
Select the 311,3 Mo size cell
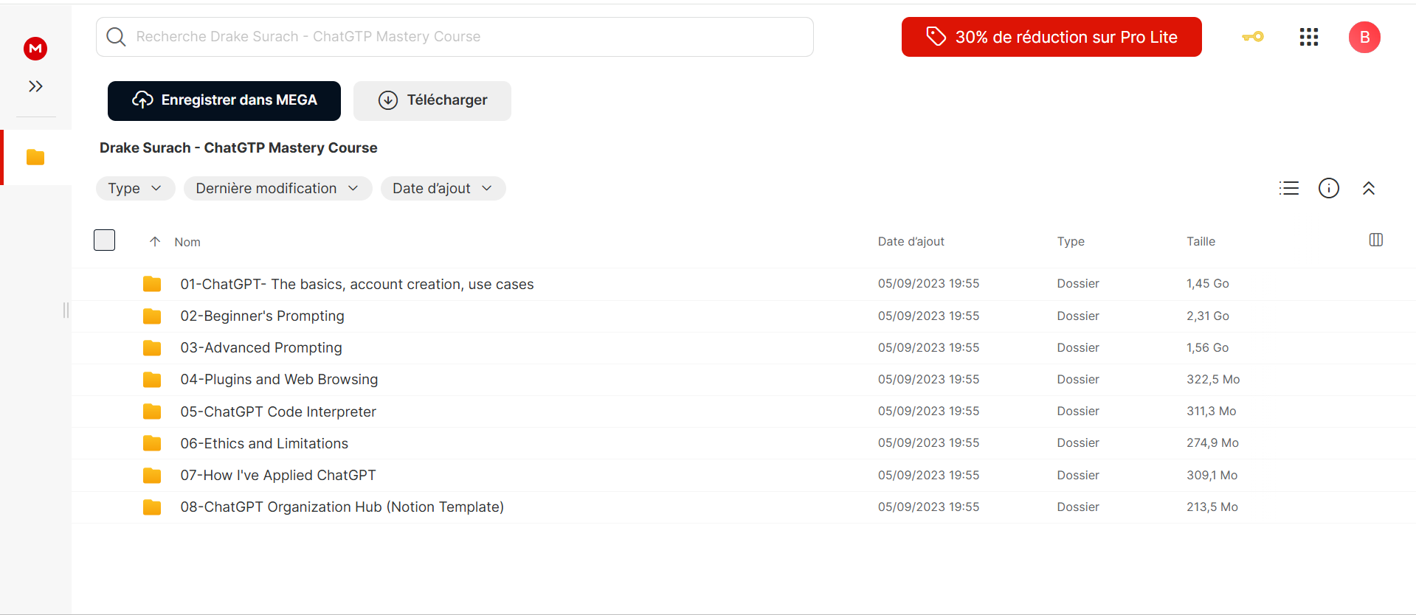pos(1212,411)
